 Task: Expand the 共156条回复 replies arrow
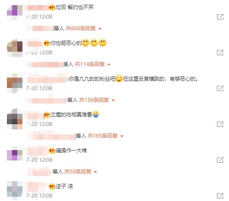(113, 100)
